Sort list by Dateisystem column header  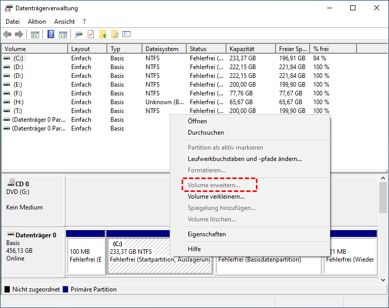point(163,49)
